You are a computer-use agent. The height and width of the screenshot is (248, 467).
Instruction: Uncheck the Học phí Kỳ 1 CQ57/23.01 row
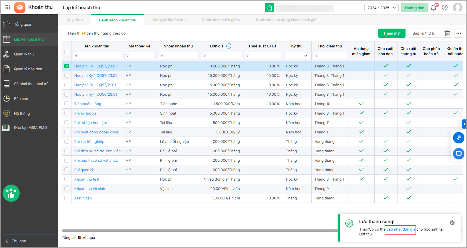pyautogui.click(x=67, y=66)
